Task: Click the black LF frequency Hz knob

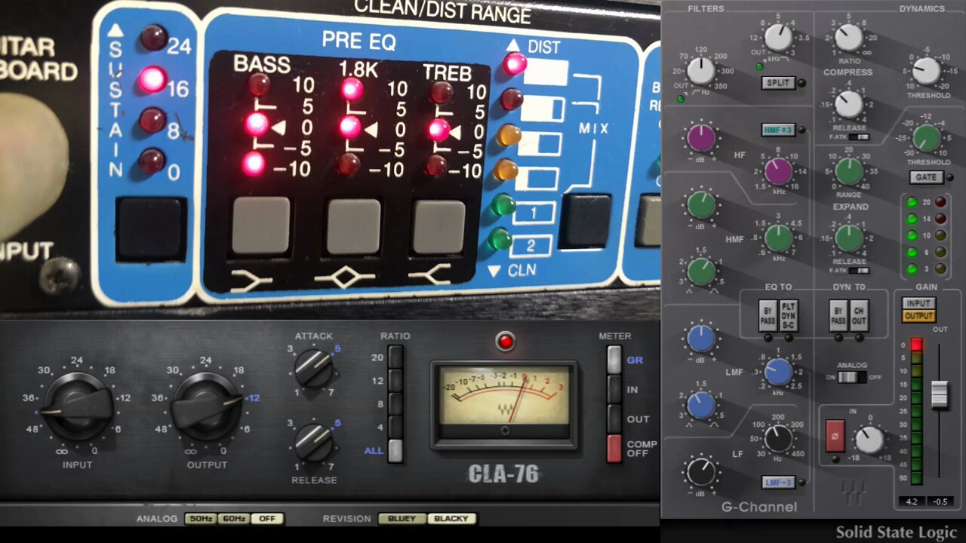Action: [778, 437]
